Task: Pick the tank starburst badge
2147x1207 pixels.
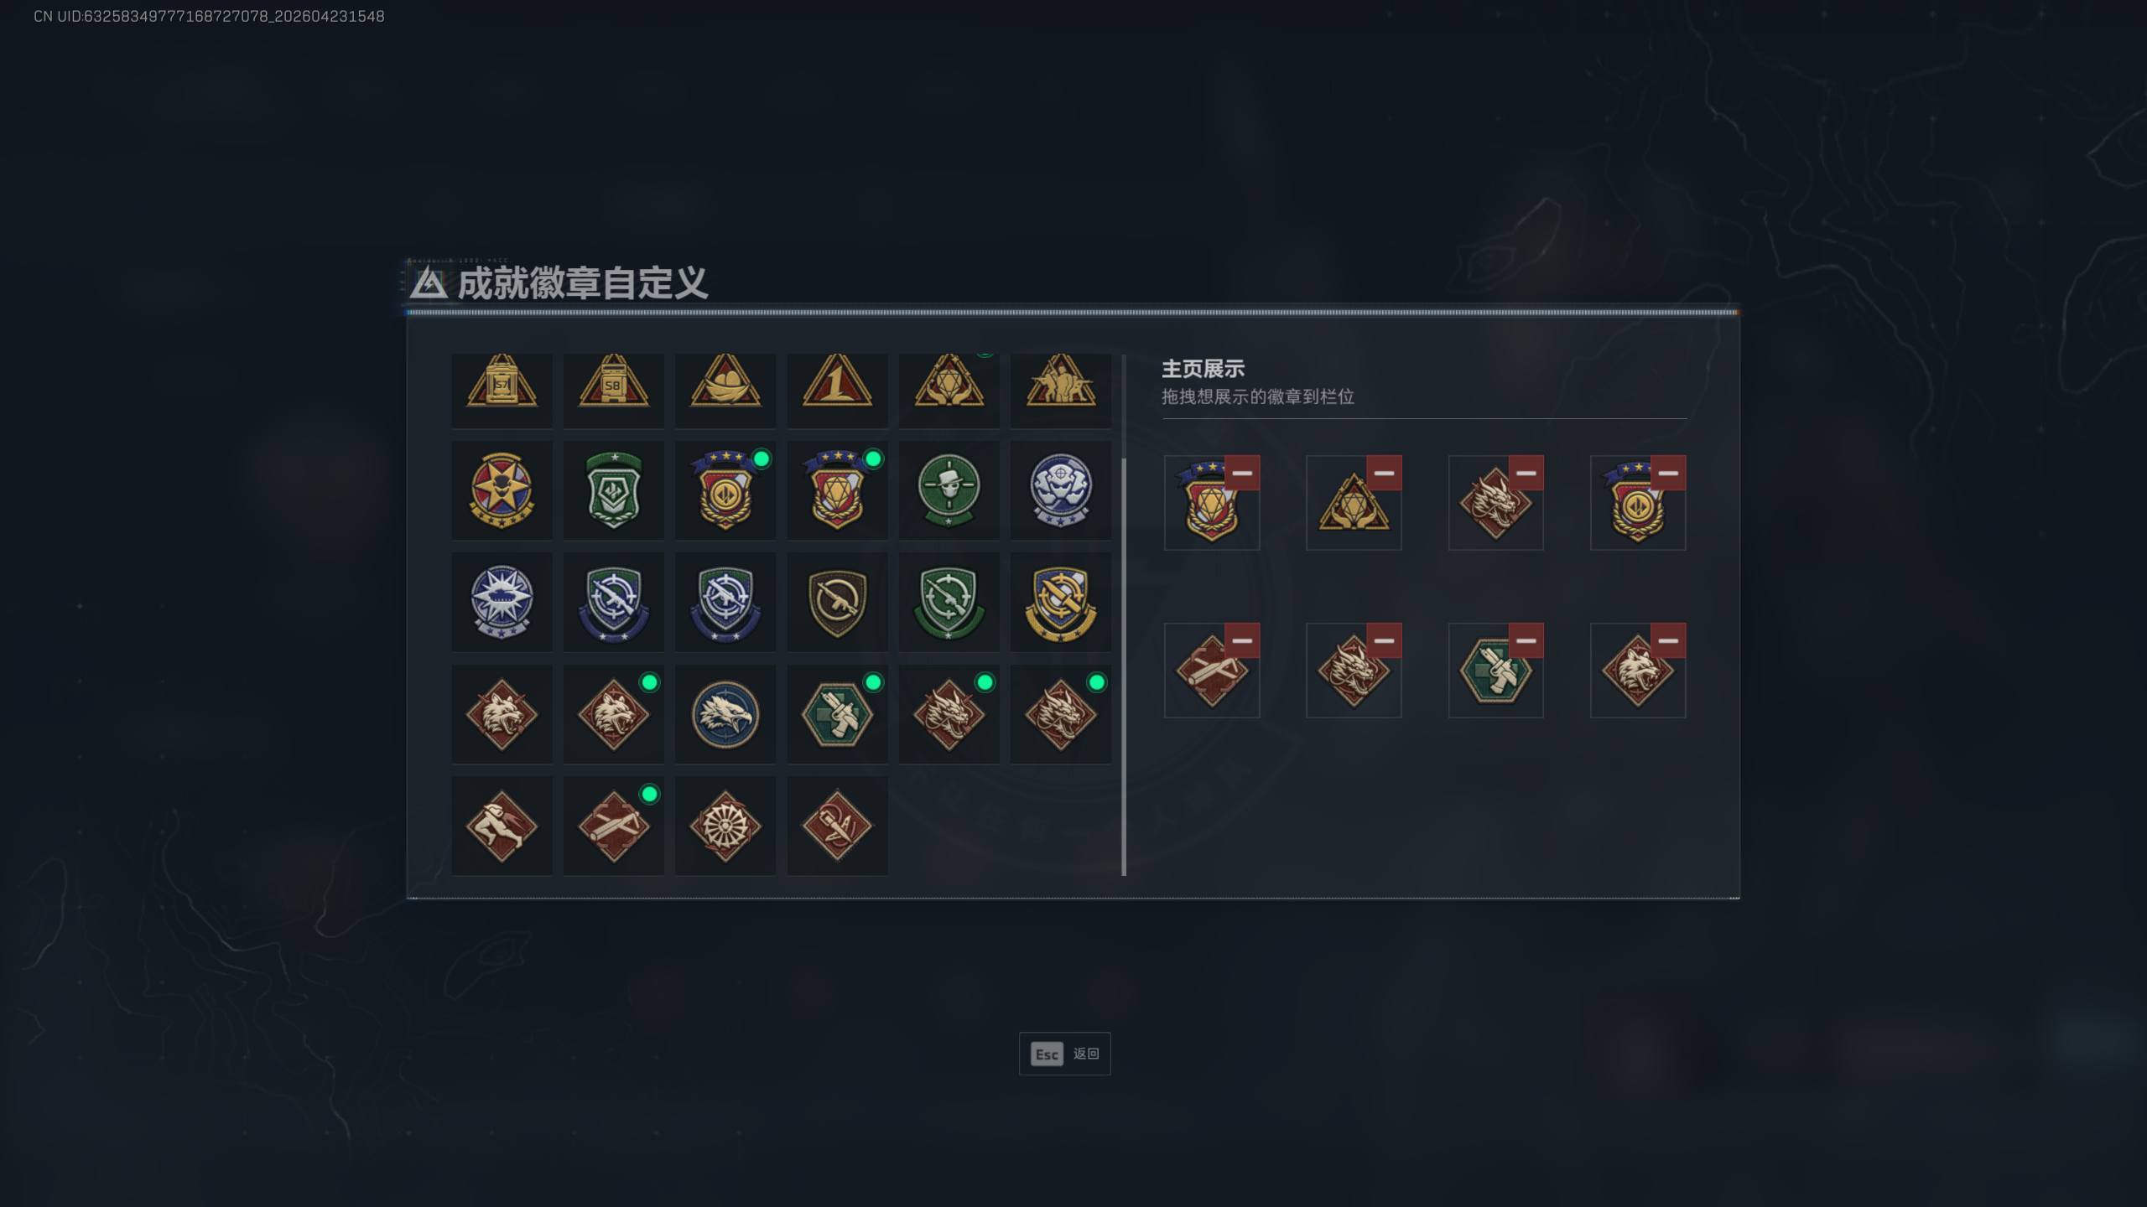Action: coord(502,602)
